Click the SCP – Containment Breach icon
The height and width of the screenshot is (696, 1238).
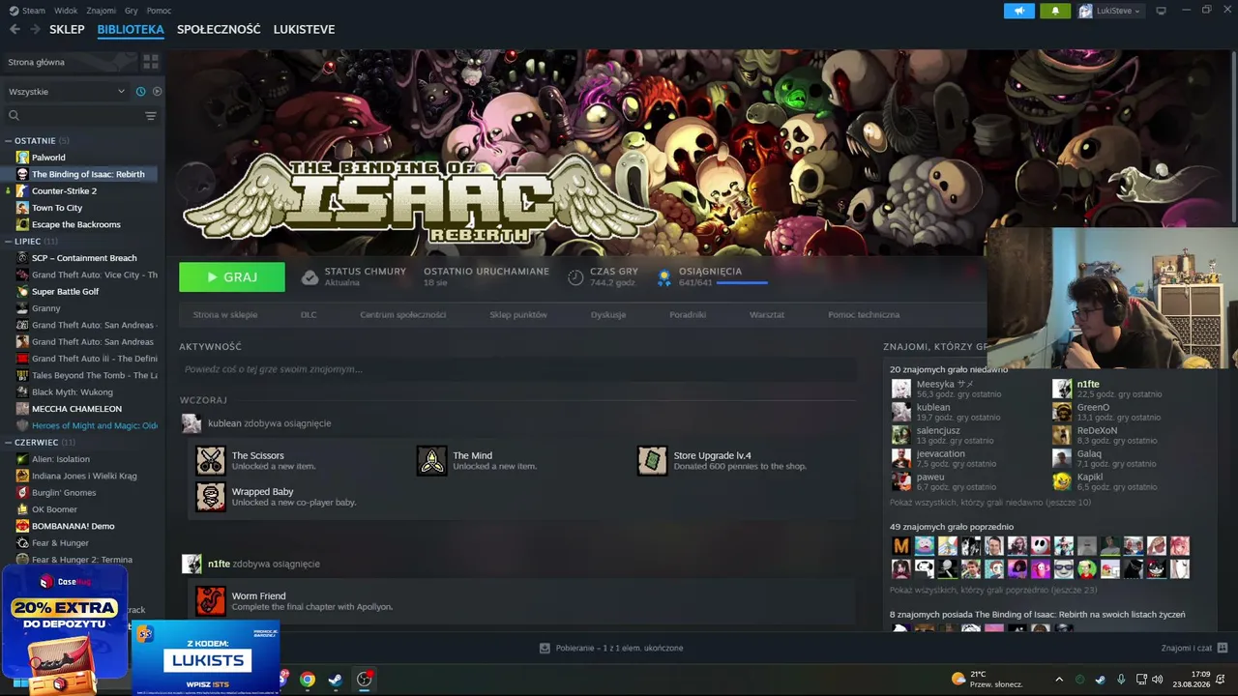pos(22,258)
